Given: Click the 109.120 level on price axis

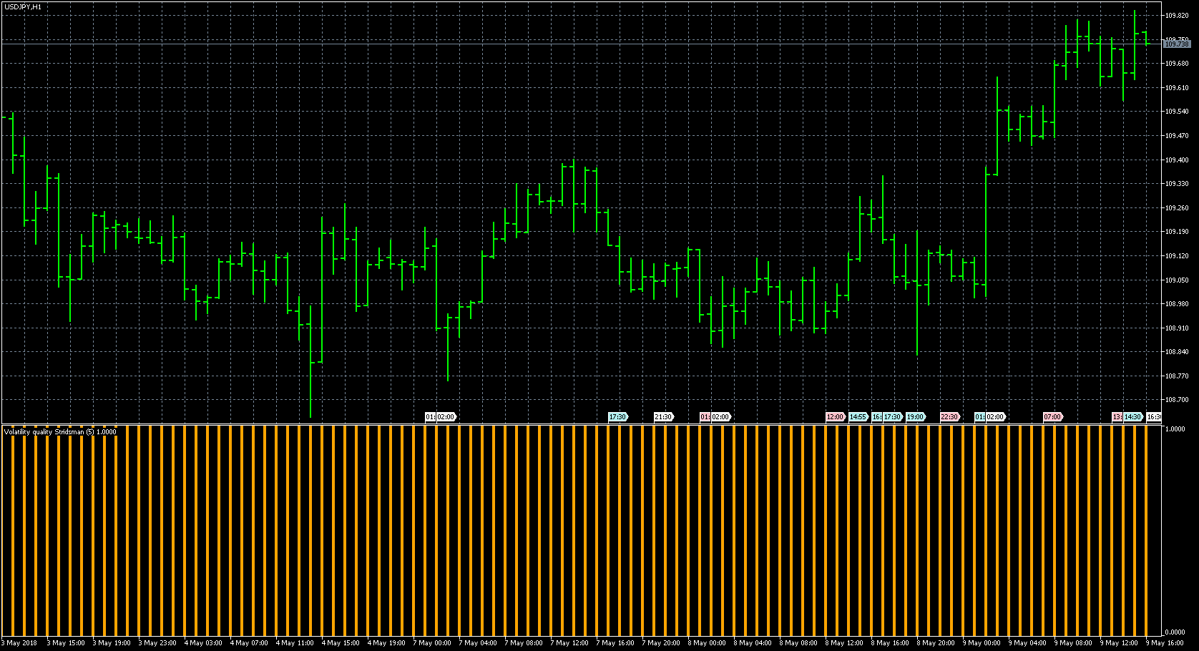Looking at the screenshot, I should click(1176, 256).
